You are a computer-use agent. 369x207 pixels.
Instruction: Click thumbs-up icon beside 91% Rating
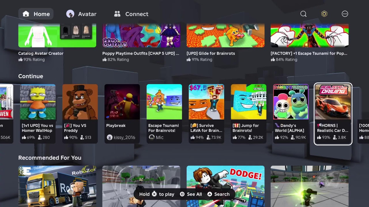pyautogui.click(x=189, y=60)
